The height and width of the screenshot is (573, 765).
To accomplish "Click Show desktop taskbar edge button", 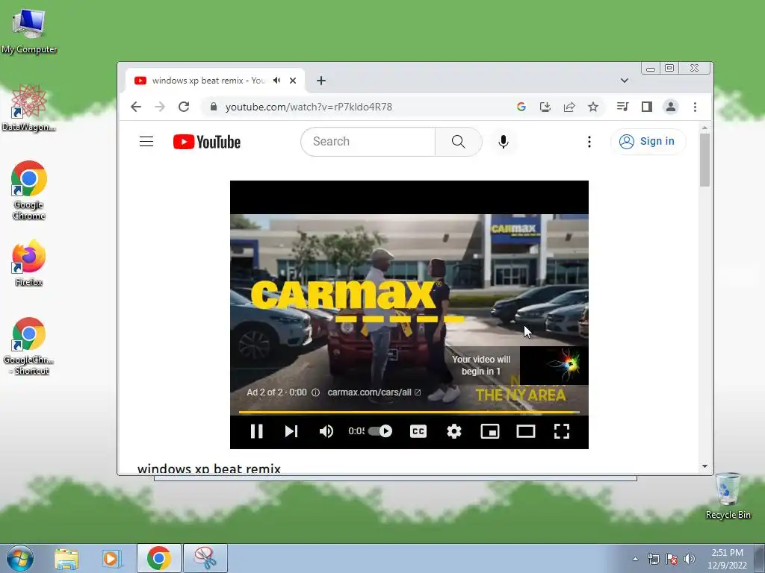I will coord(760,558).
